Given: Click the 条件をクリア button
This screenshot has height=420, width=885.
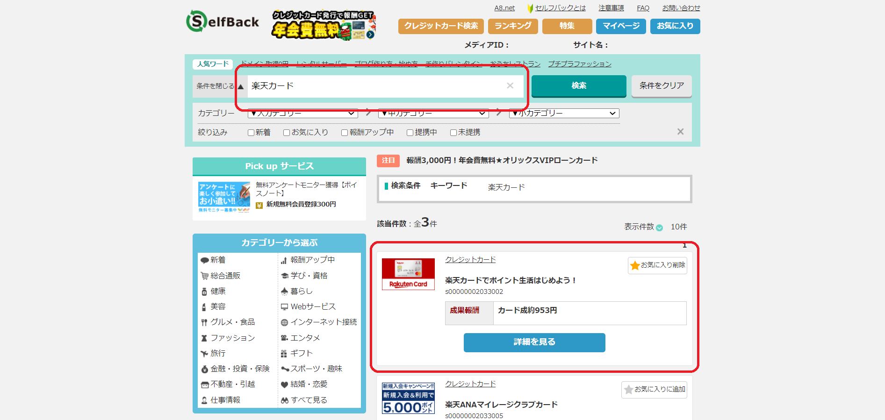Looking at the screenshot, I should 662,86.
